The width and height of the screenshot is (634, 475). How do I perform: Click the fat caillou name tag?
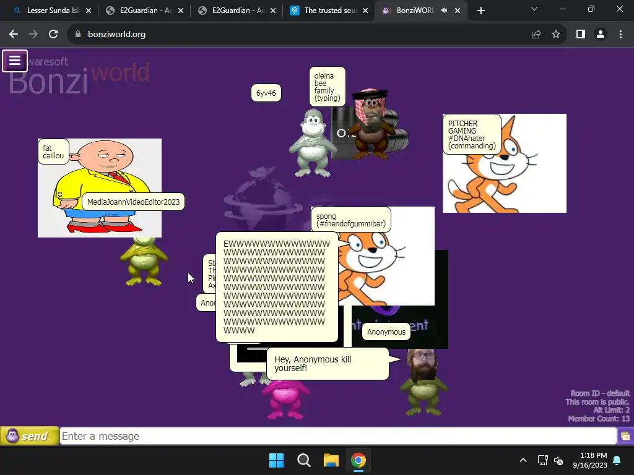[x=53, y=152]
